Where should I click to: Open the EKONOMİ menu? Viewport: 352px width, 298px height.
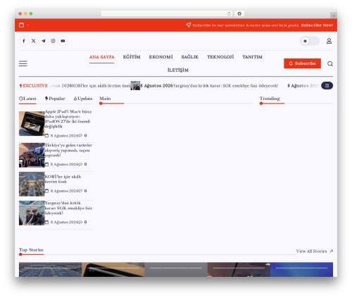[x=161, y=57]
